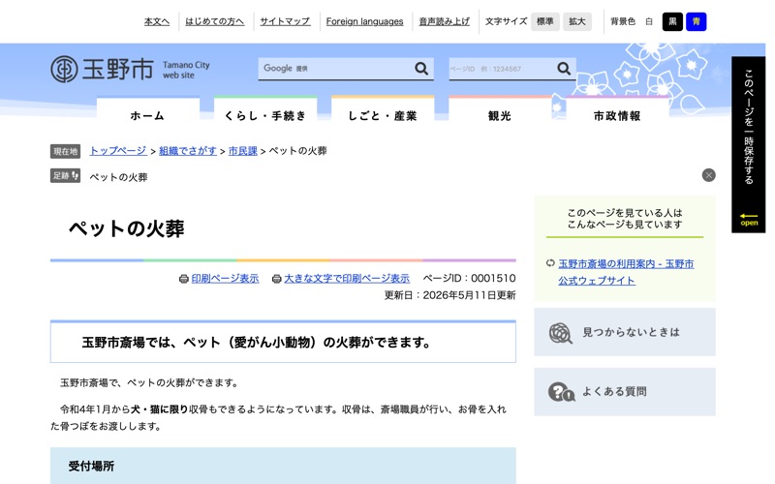Open 玉野市斎場の利用案内 related page link
Viewport: 775px width, 484px height.
(626, 272)
